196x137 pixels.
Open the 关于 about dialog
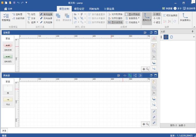tap(178, 9)
